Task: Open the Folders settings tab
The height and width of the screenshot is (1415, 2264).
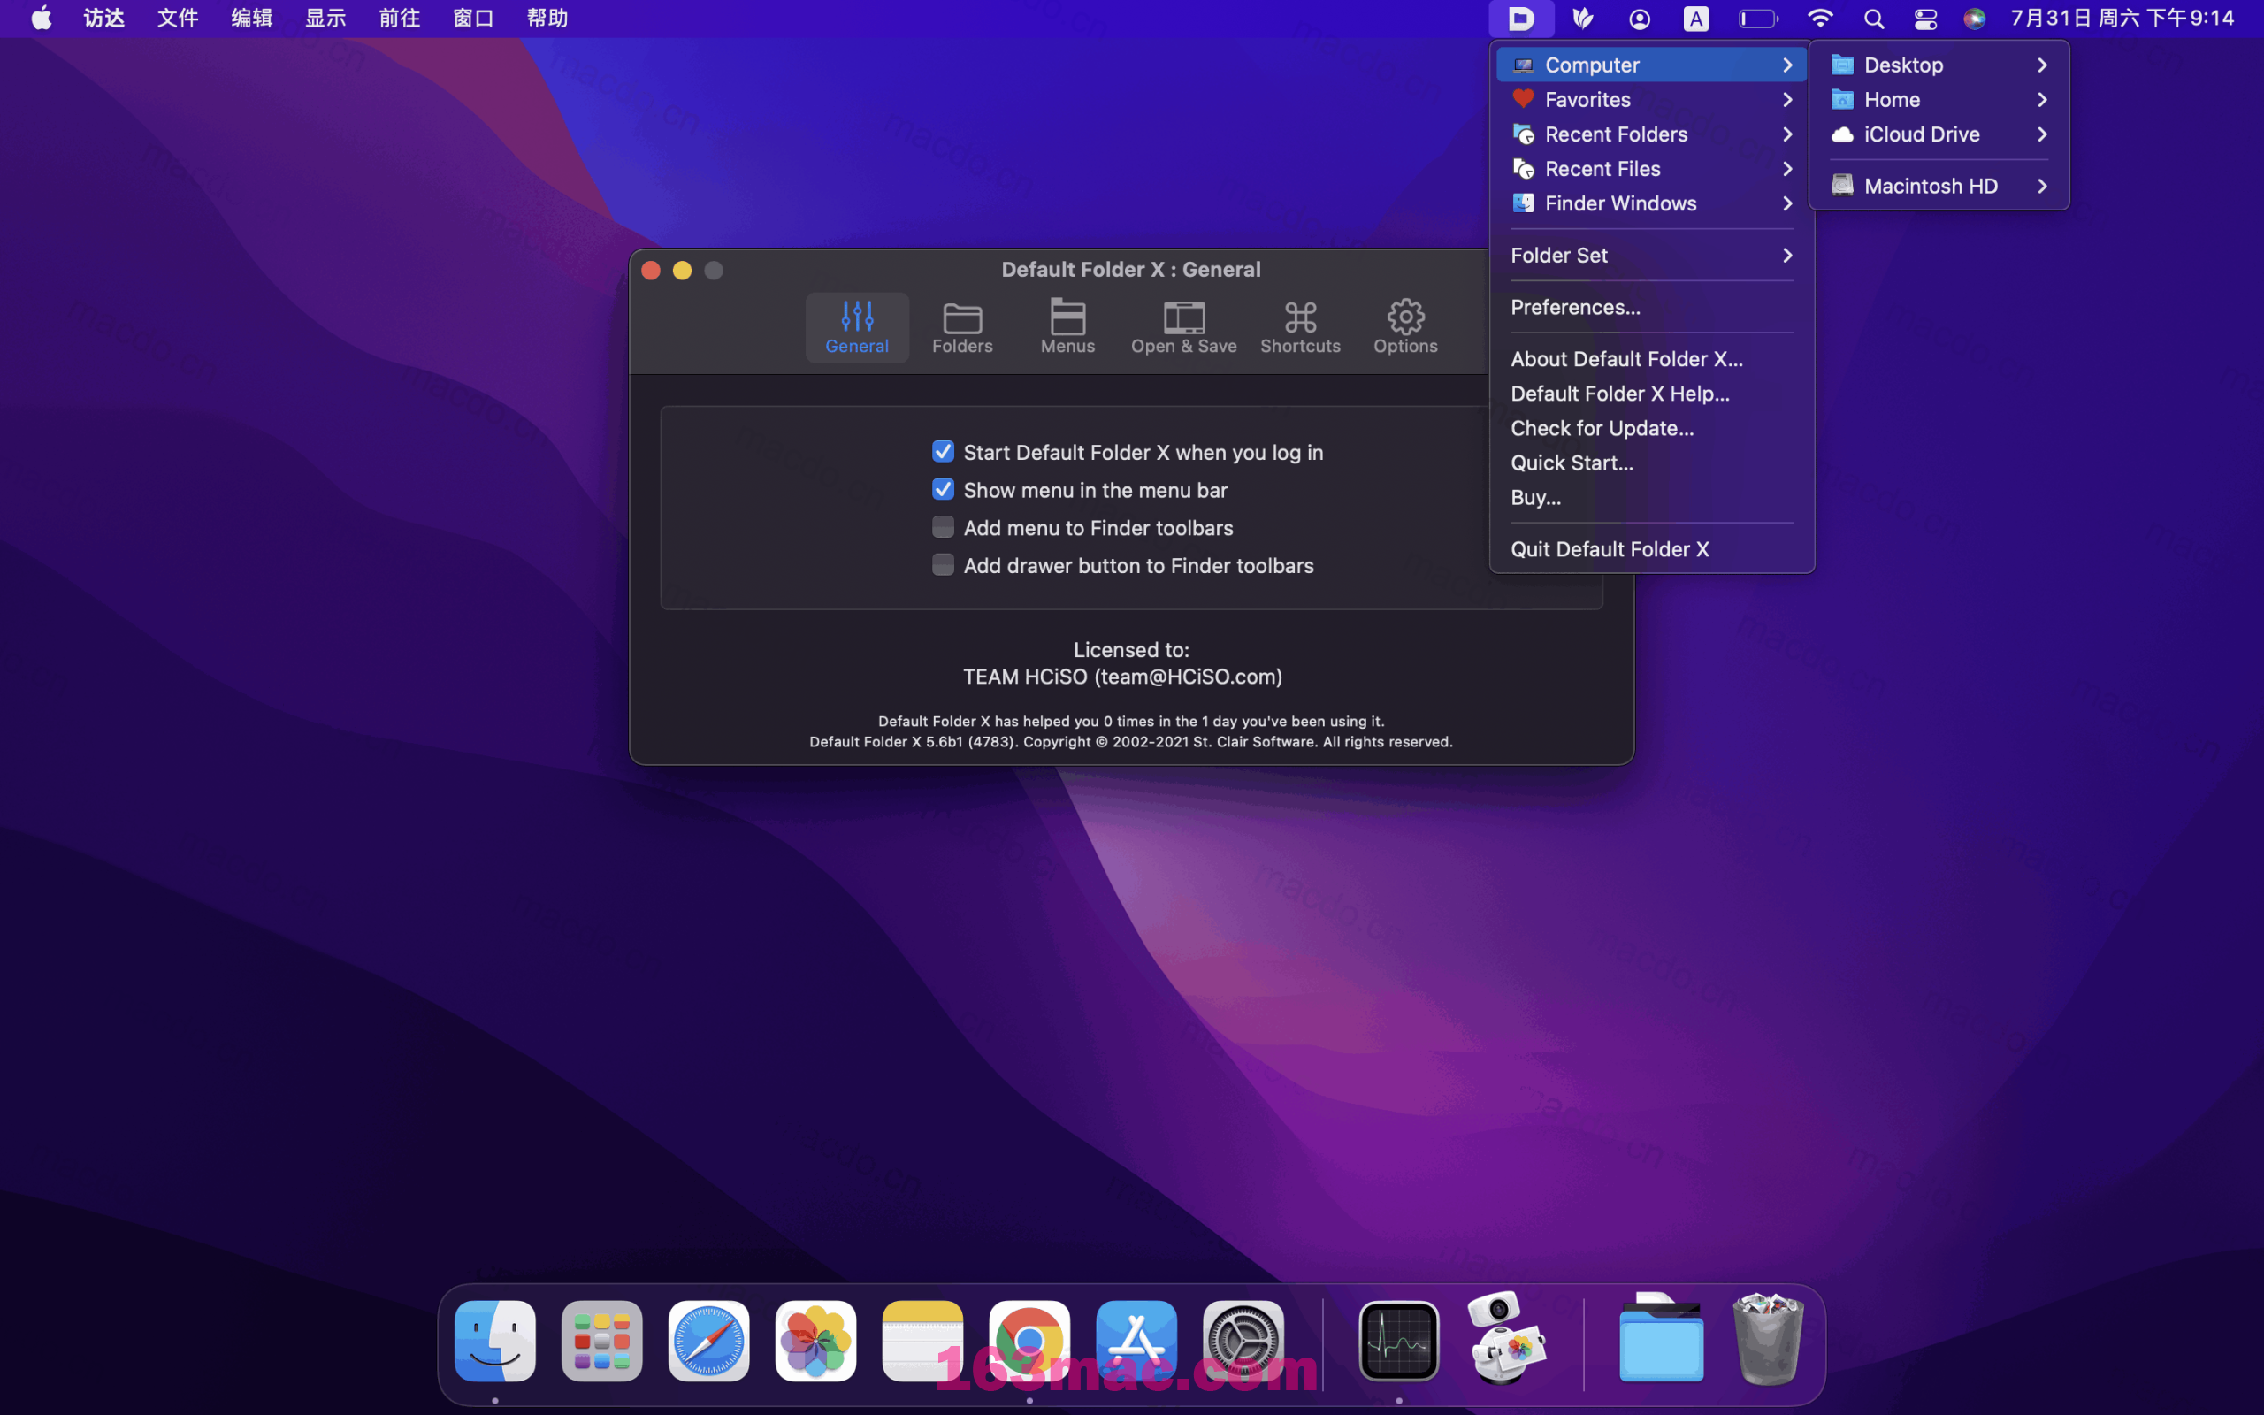Action: pyautogui.click(x=960, y=325)
